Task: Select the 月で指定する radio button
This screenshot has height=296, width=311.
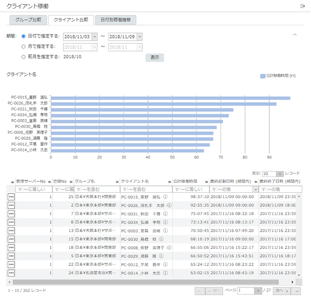Action: [x=24, y=46]
